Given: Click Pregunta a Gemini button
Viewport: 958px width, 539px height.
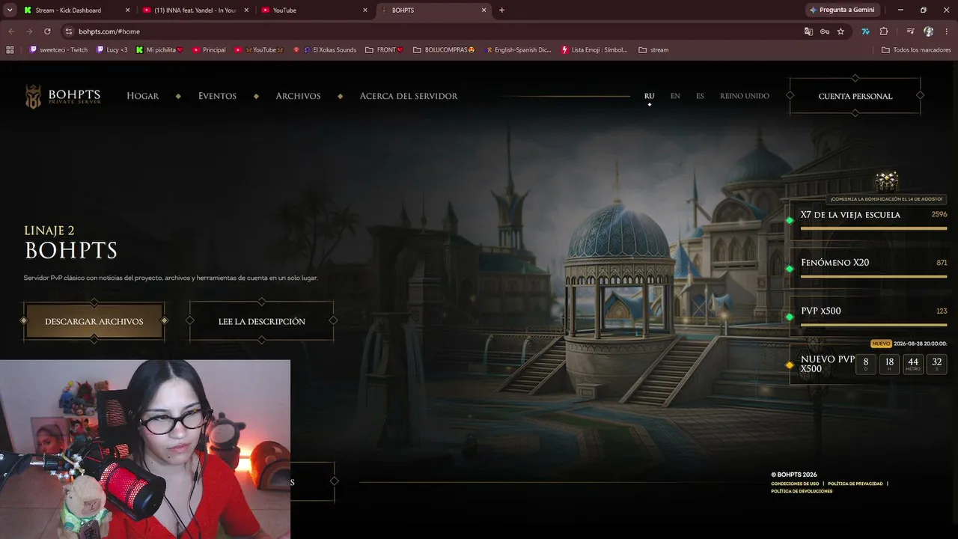Looking at the screenshot, I should coord(841,10).
